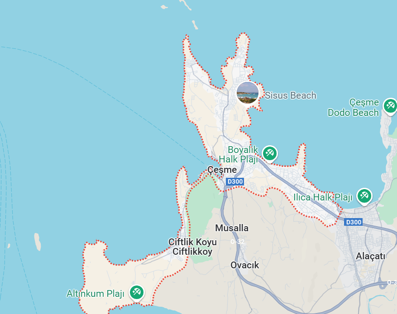Click the Çeşme Dodo Beach text label
This screenshot has width=397, height=314.
pos(354,107)
